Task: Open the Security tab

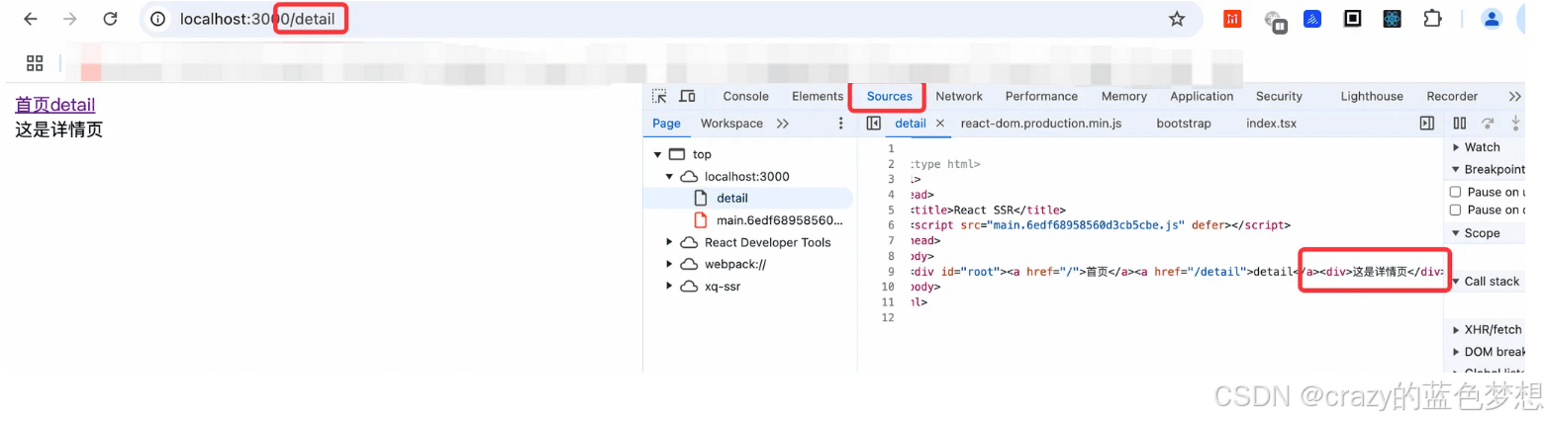Action: point(1279,96)
